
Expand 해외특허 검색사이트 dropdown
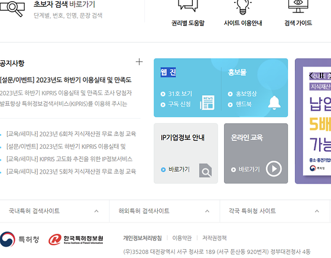click(164, 211)
